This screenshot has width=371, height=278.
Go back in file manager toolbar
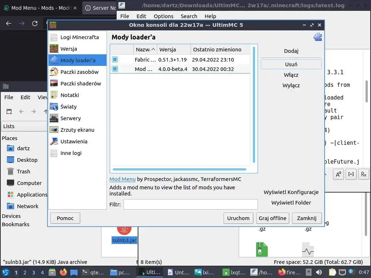point(21,111)
